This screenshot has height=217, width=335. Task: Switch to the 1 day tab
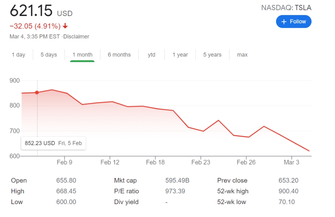coord(18,55)
